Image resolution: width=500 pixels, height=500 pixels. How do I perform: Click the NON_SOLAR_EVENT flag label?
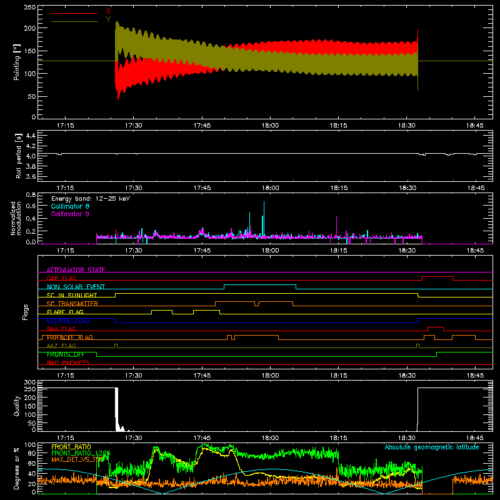point(76,287)
